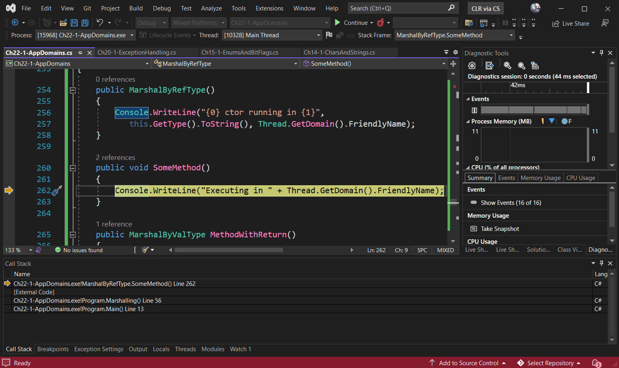Click the Take Snapshot camera icon
This screenshot has width=619, height=368.
tap(474, 229)
